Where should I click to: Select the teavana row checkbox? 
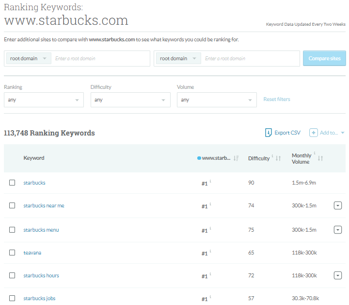pos(12,253)
